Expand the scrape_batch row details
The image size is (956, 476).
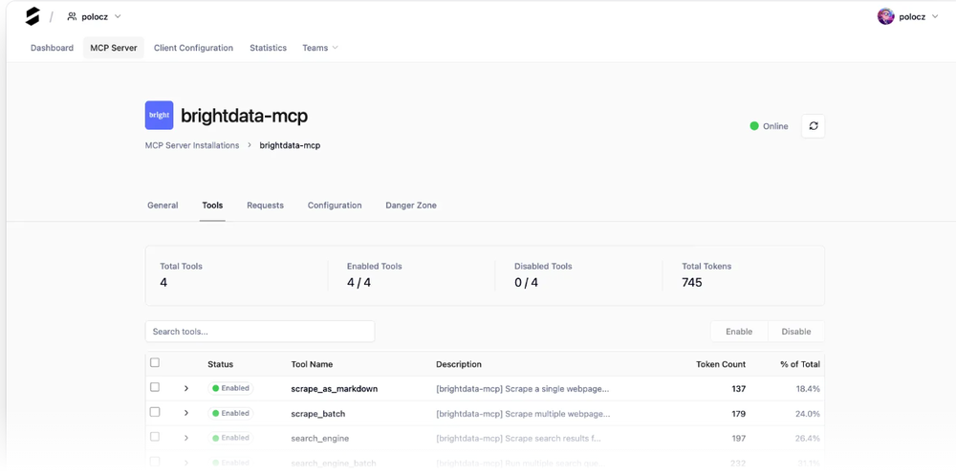[x=186, y=413]
